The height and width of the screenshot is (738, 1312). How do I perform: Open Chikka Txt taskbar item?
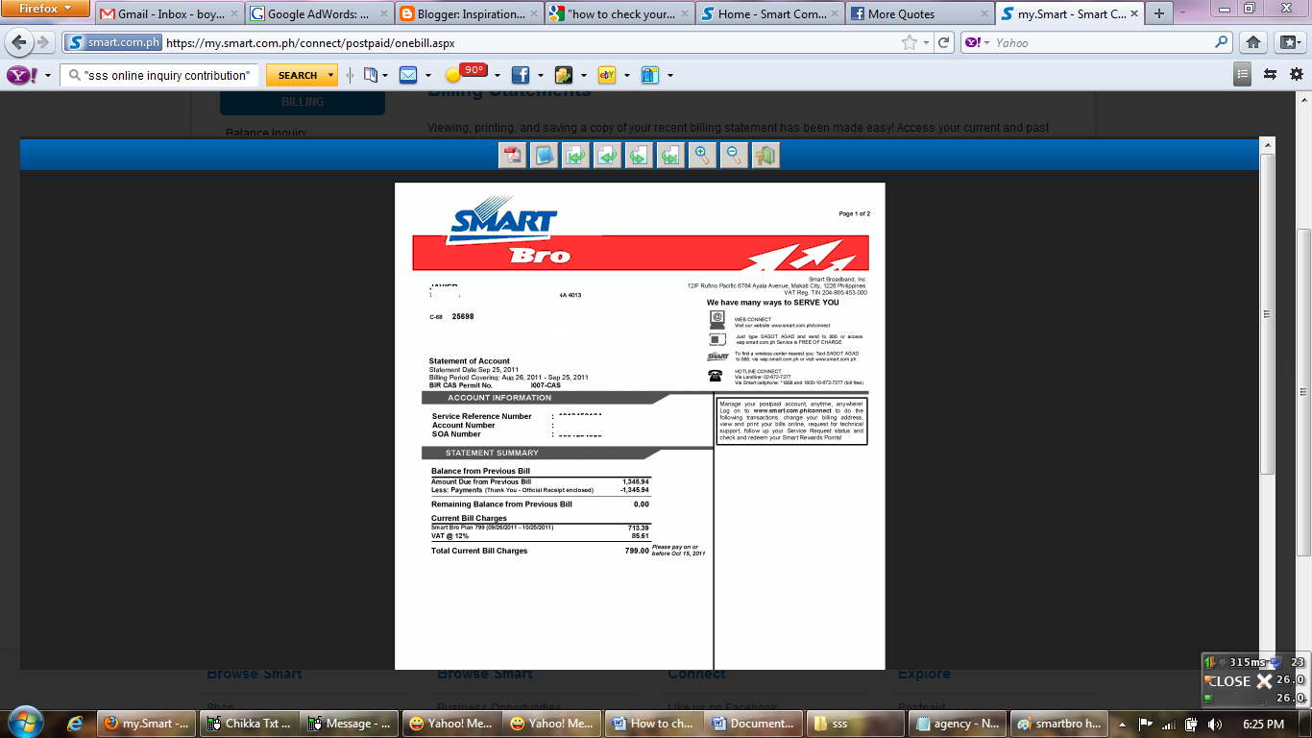[x=250, y=724]
